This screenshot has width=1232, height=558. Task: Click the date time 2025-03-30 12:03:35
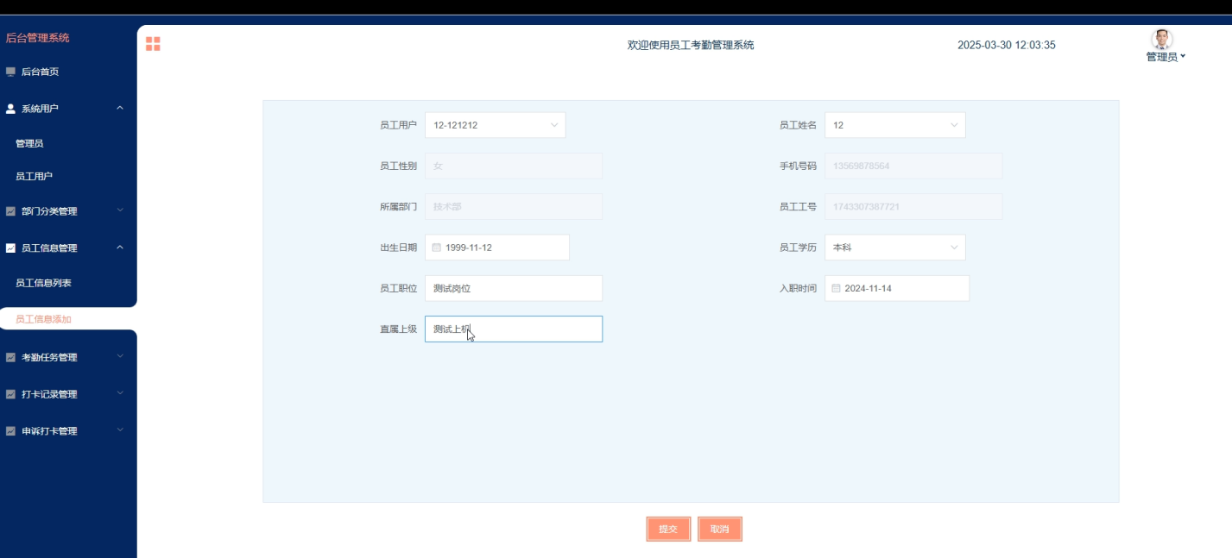coord(1007,45)
